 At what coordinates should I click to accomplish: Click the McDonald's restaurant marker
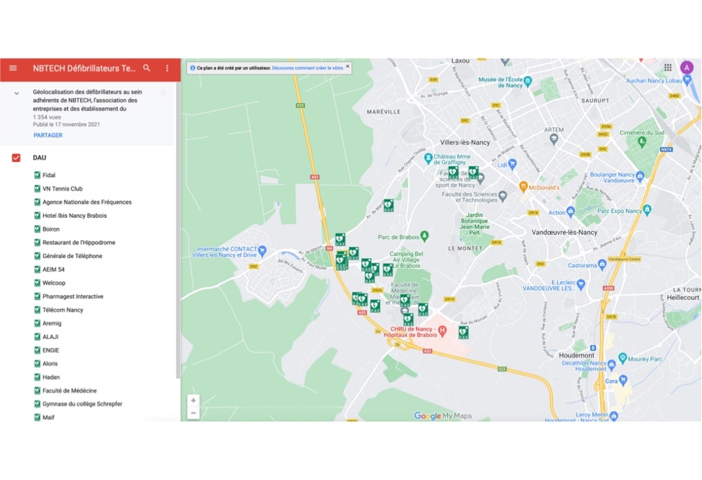click(523, 187)
